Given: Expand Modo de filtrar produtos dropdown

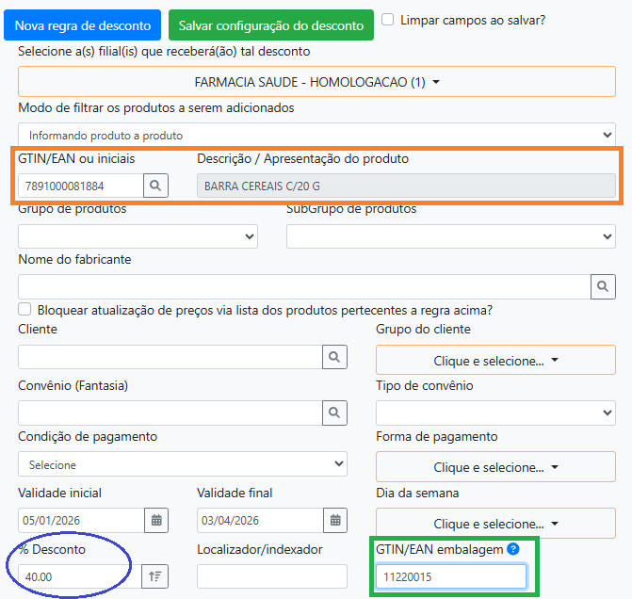Looking at the screenshot, I should [x=316, y=136].
